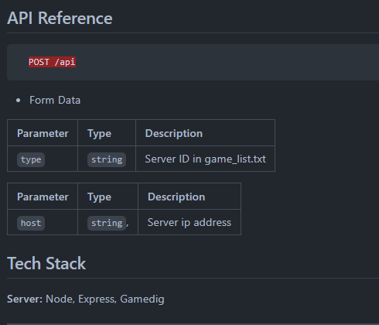
Task: Click the 'type' parameter code tag
Action: (x=31, y=159)
